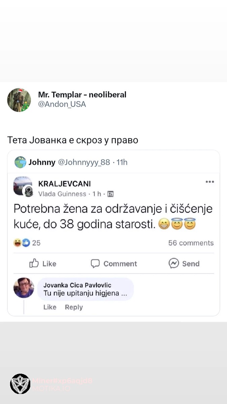Click Reply under Jovanka's comment
The width and height of the screenshot is (227, 404).
[74, 307]
